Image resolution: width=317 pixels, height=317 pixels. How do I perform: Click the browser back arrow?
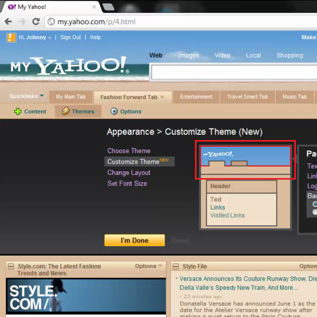pyautogui.click(x=8, y=22)
